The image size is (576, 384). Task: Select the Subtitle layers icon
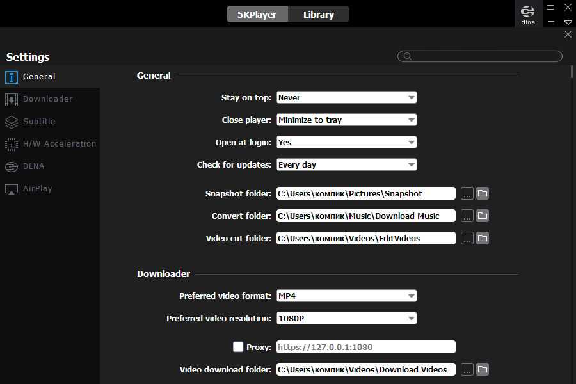[11, 122]
